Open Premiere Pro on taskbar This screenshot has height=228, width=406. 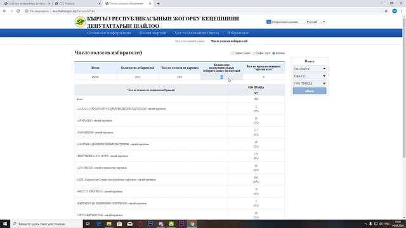tap(181, 224)
